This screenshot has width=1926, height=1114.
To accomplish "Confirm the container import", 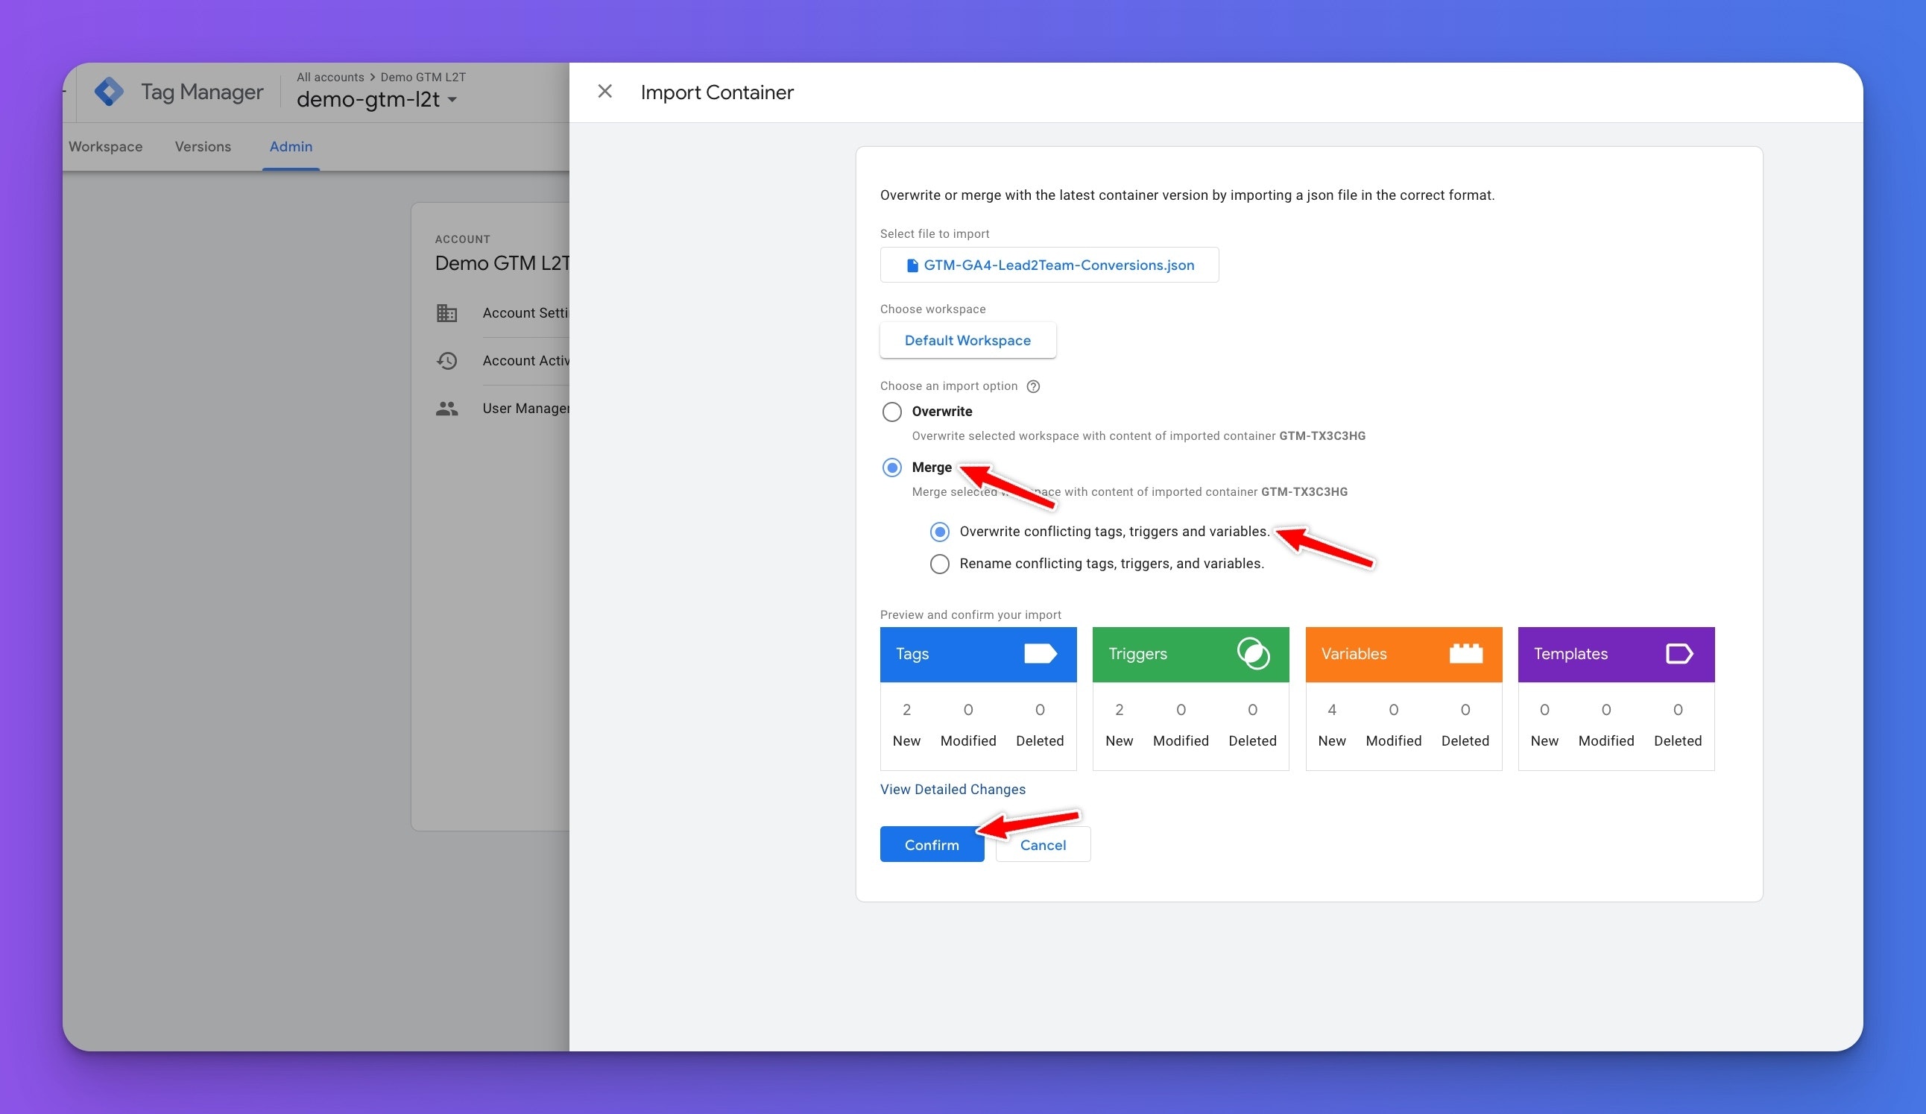I will (932, 844).
